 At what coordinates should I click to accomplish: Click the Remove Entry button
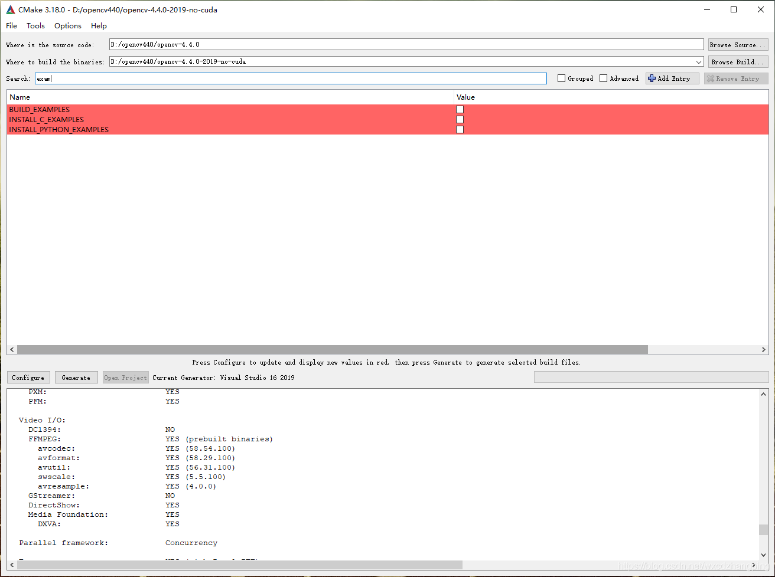tap(736, 78)
